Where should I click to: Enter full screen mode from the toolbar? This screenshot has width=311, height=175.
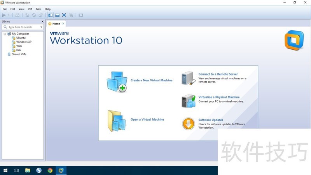point(64,15)
